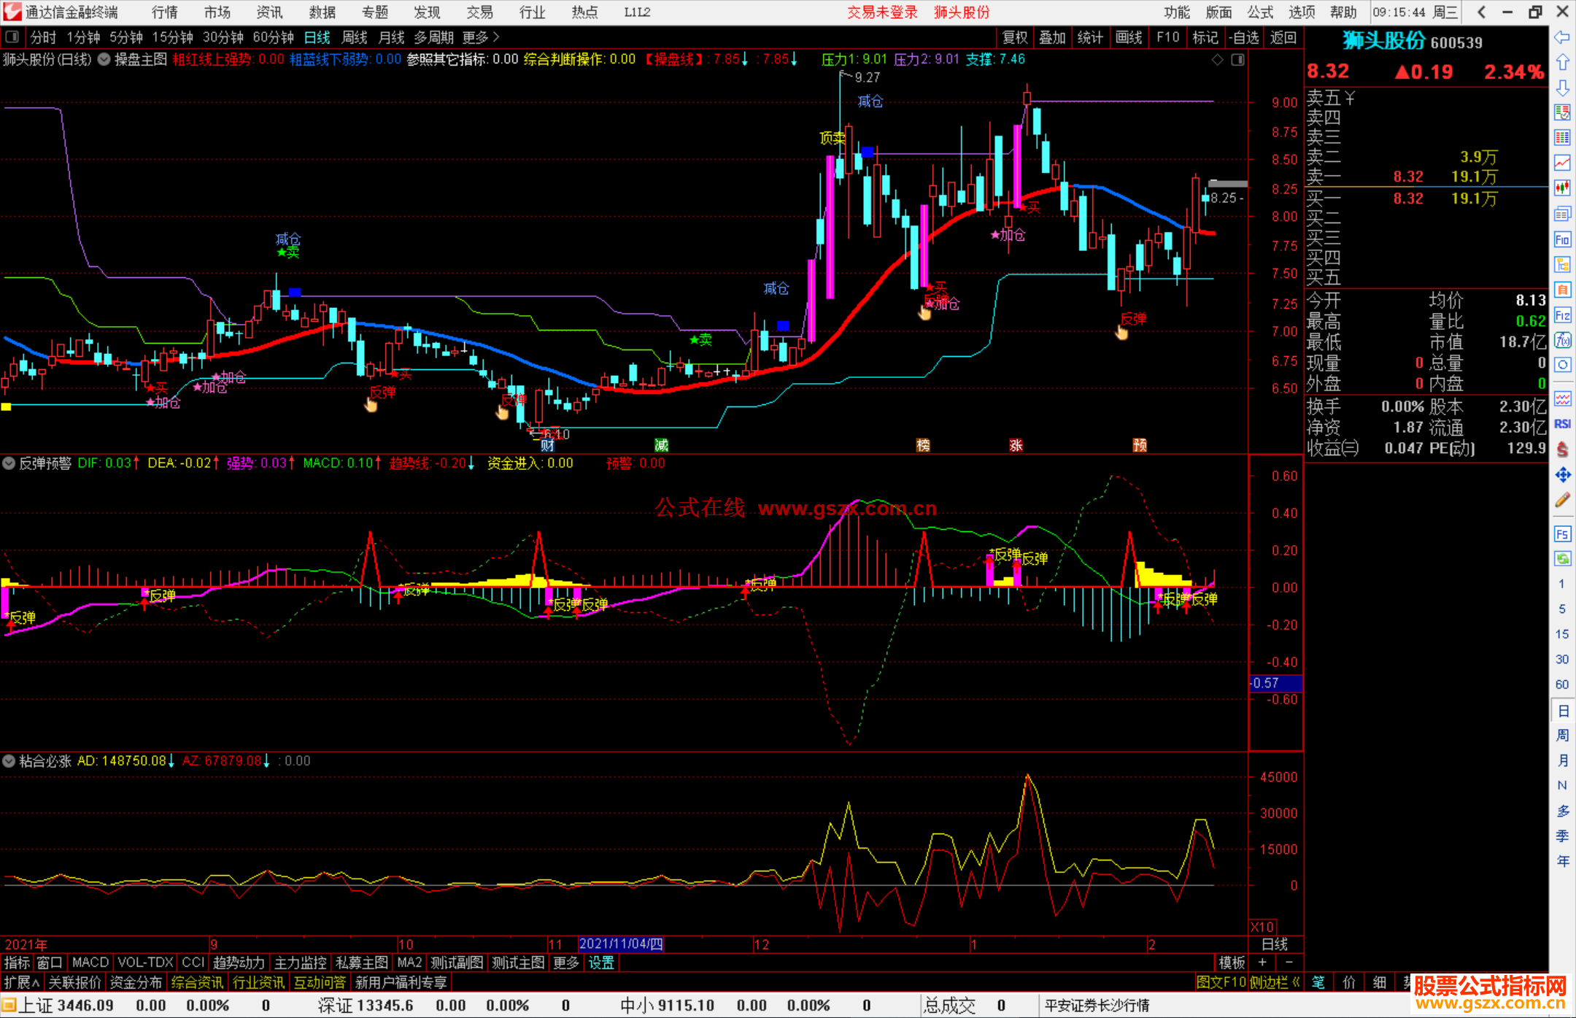The height and width of the screenshot is (1018, 1576).
Task: Click the 交易未登录 login link
Action: pos(882,12)
